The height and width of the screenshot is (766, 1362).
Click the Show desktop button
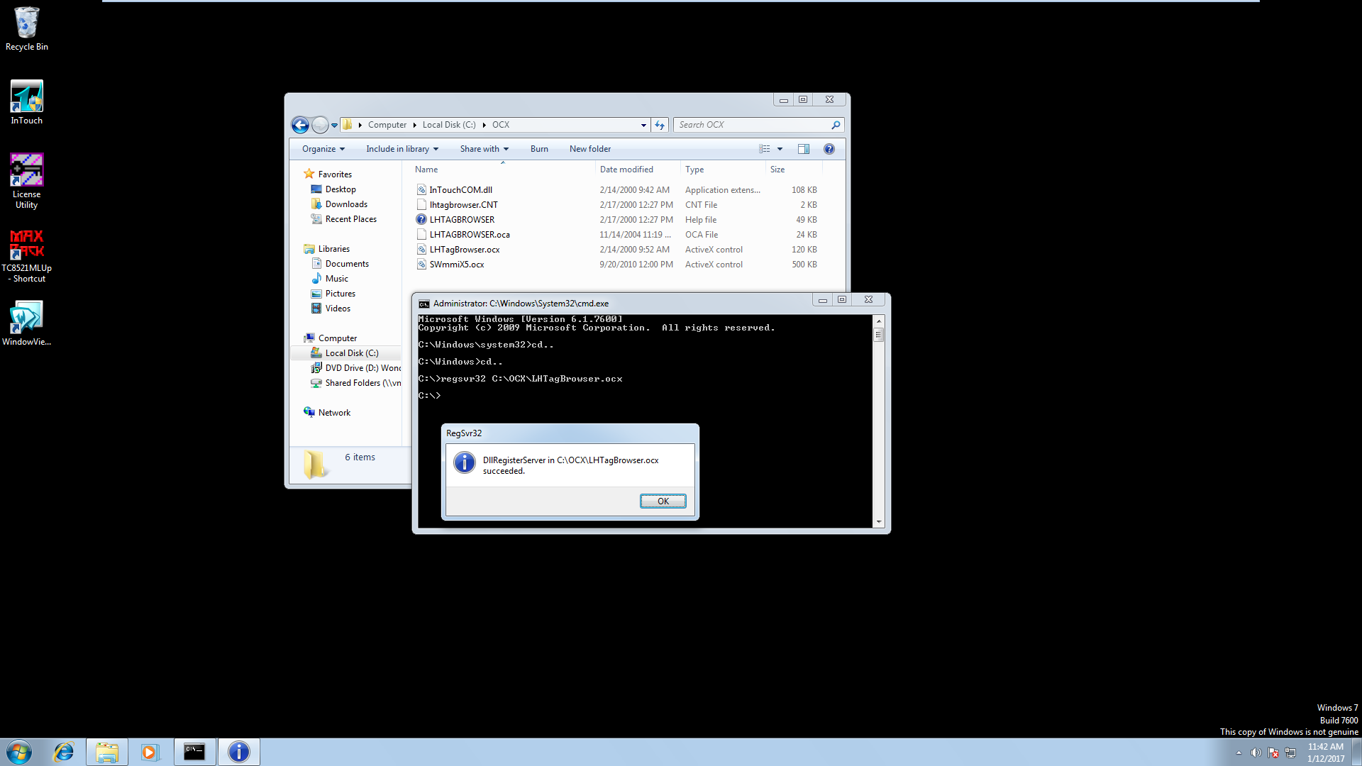1357,753
